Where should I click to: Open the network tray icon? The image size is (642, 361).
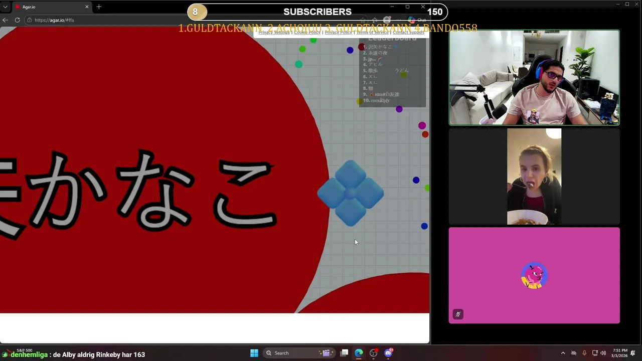595,353
